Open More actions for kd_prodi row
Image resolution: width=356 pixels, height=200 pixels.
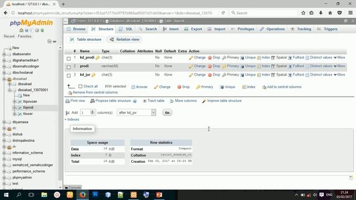coord(339,58)
